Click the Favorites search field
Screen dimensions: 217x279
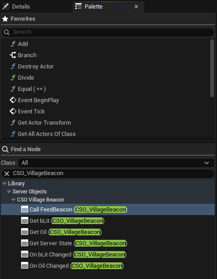point(108,32)
